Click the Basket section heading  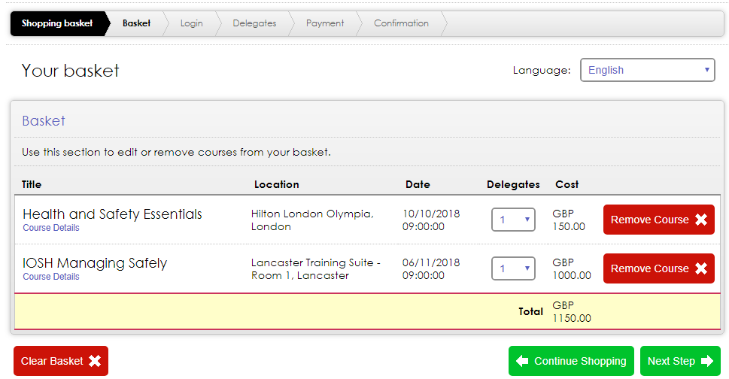click(44, 121)
